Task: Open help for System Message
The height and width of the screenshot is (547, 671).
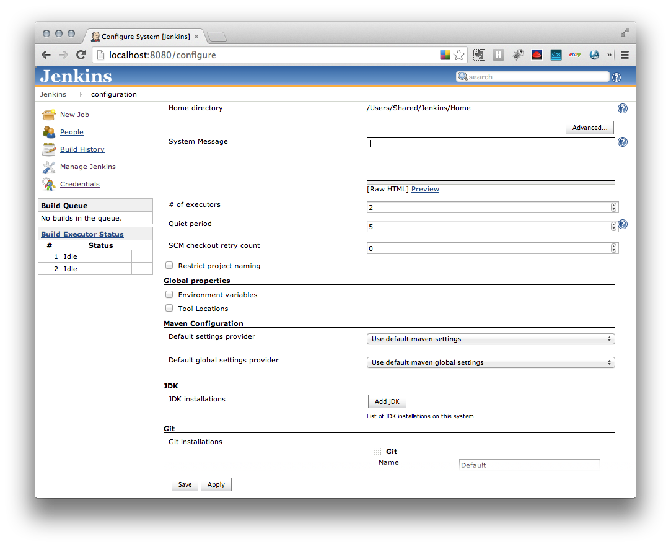Action: click(622, 142)
